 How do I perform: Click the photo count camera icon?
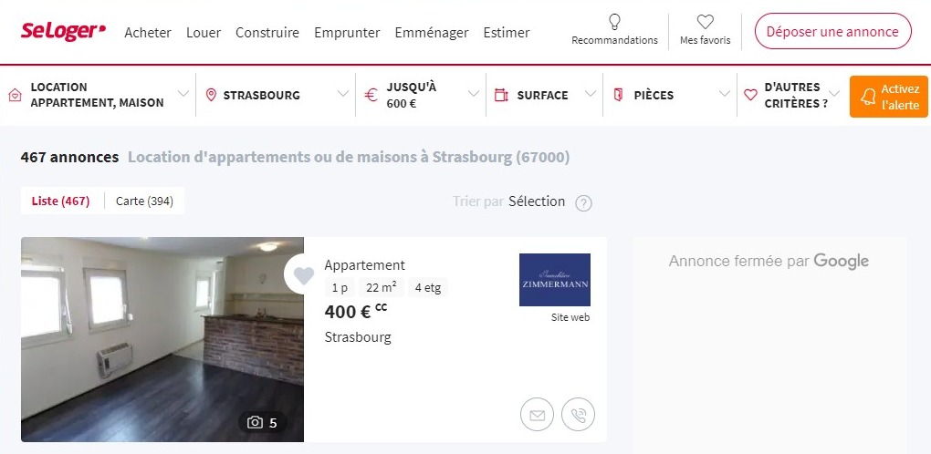coord(256,423)
